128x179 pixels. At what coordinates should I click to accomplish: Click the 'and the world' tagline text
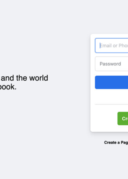tap(25, 78)
